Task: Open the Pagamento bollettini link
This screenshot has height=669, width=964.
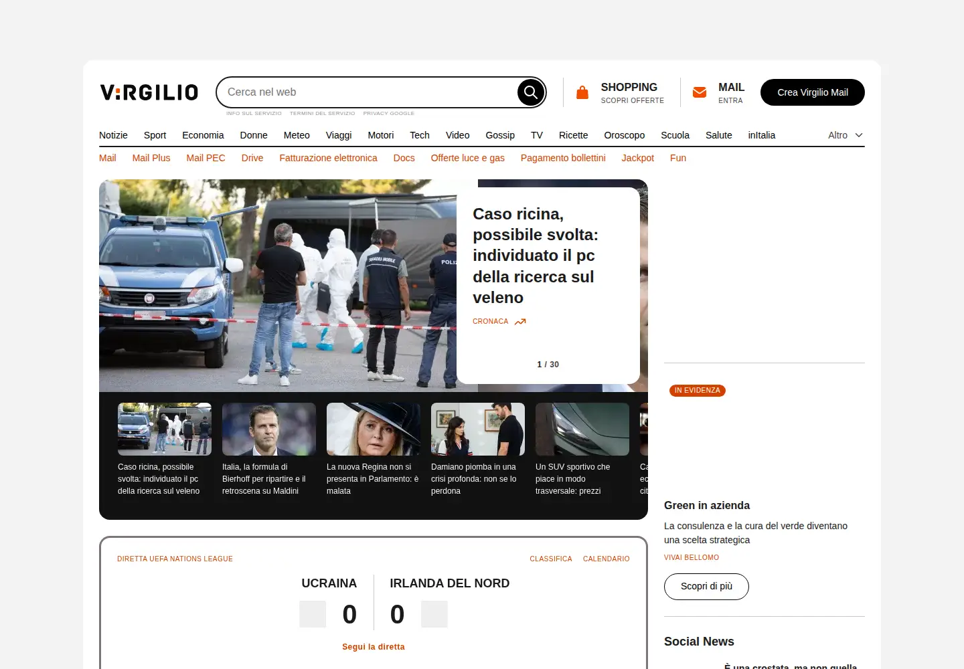Action: pyautogui.click(x=563, y=158)
